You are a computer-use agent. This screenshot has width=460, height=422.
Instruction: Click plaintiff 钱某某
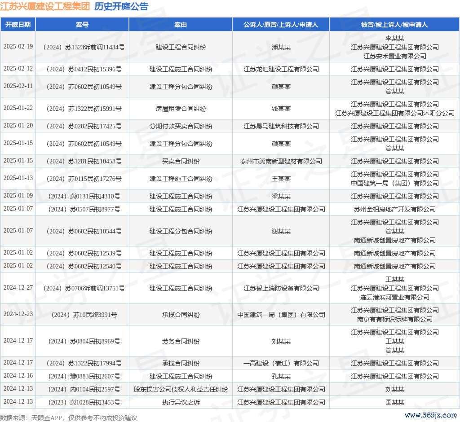point(281,109)
